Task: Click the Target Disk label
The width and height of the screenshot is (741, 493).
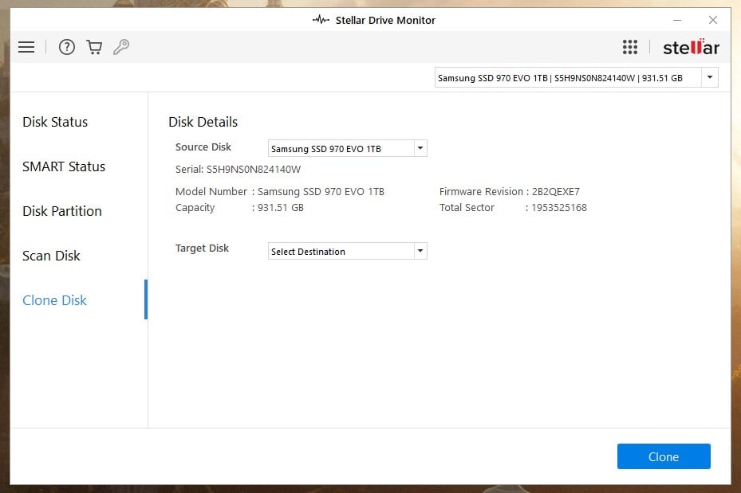Action: 202,248
